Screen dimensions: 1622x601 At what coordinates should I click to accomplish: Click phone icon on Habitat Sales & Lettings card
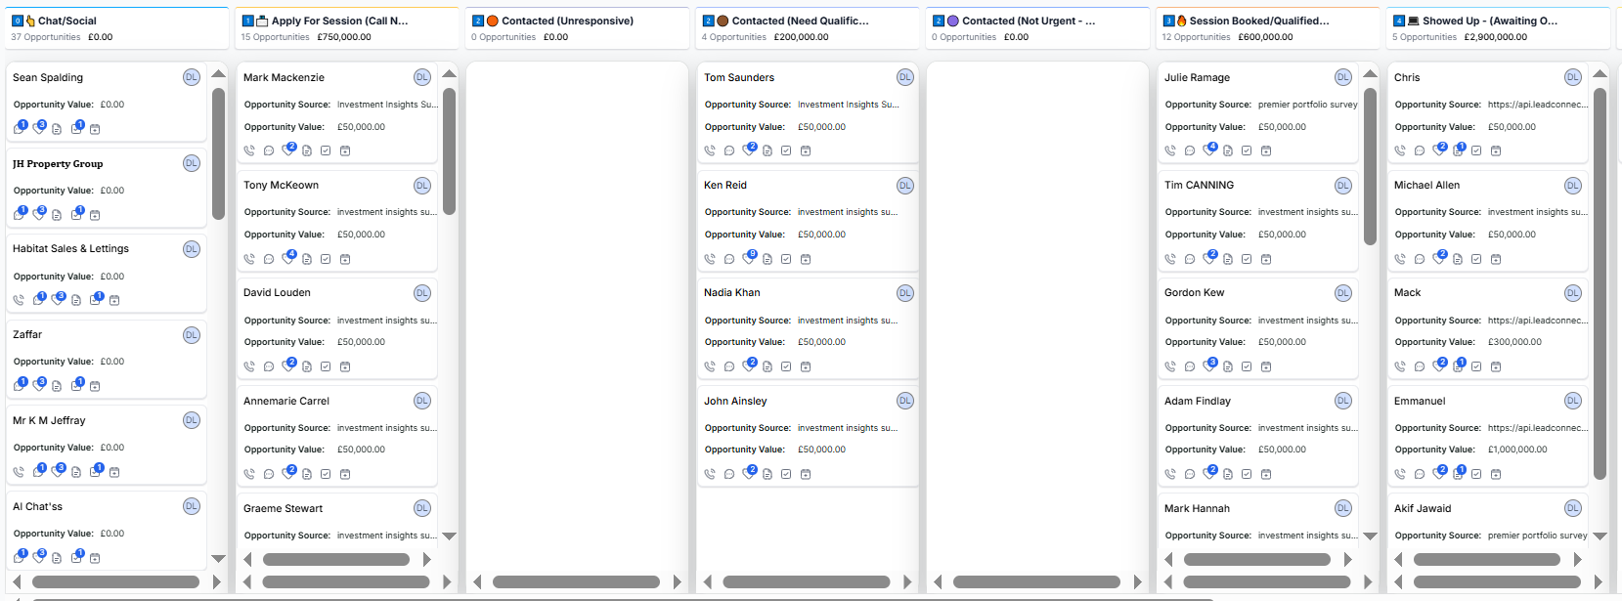(x=19, y=300)
